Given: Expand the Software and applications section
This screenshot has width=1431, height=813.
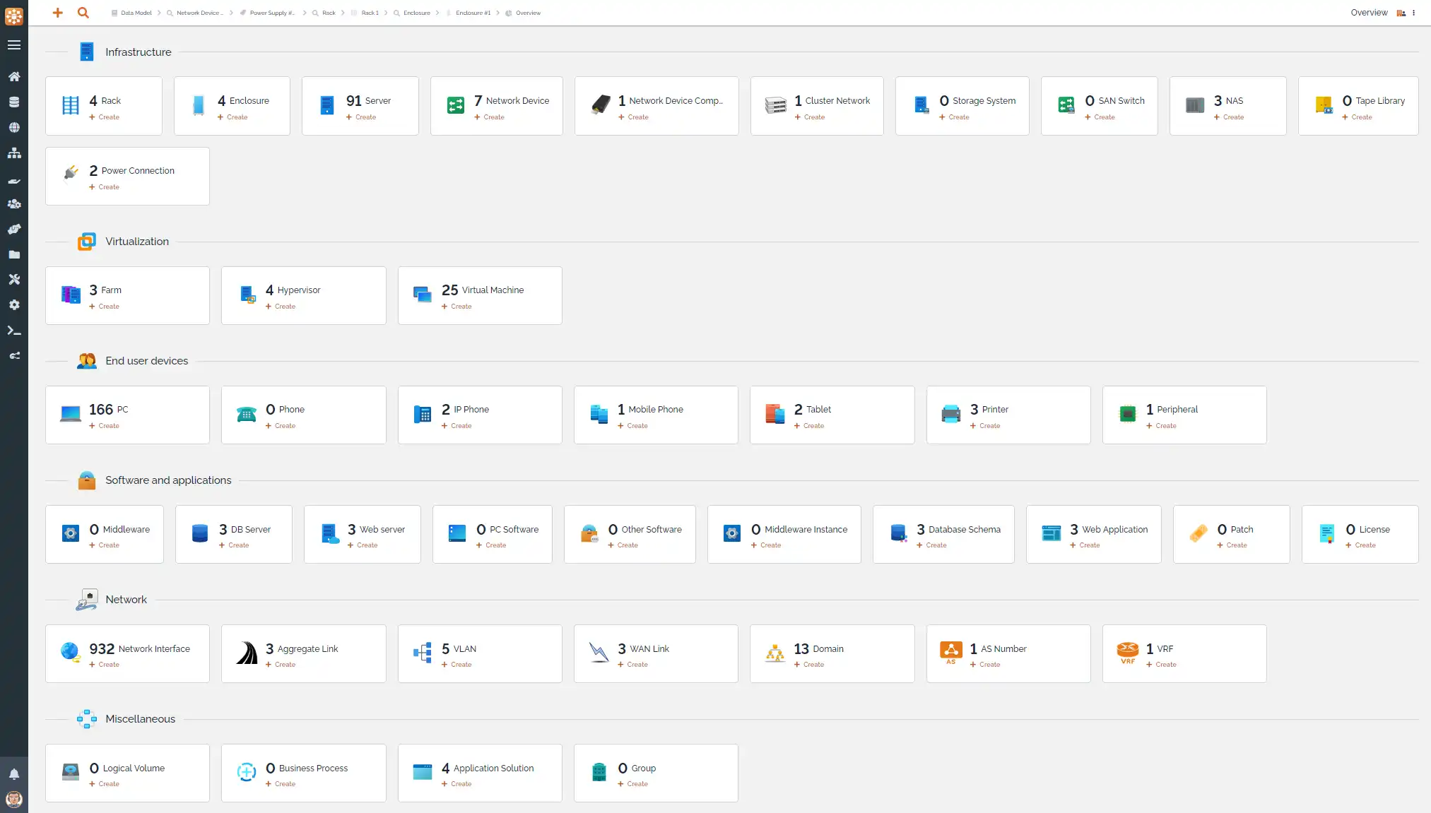Looking at the screenshot, I should [x=168, y=480].
